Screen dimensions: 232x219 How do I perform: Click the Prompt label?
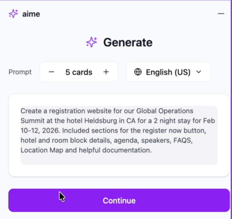20,72
